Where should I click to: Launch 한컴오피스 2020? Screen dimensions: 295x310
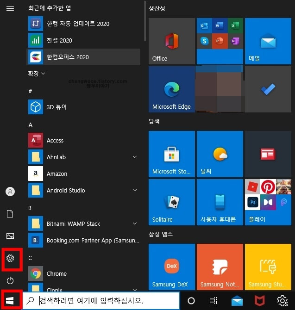point(83,57)
